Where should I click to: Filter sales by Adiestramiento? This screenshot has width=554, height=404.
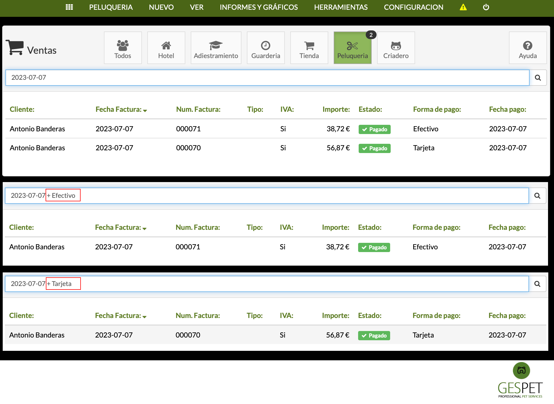[216, 48]
